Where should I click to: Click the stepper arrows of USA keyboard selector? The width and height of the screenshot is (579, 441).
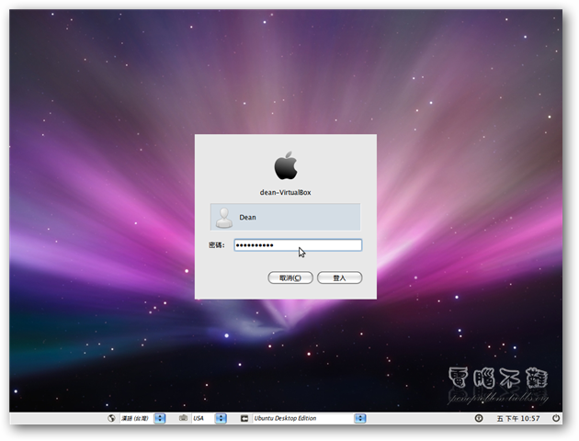click(x=221, y=418)
